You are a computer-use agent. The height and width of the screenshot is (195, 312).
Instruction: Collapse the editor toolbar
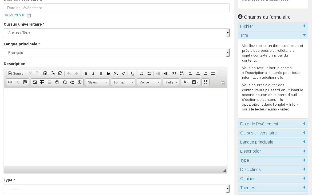[223, 83]
